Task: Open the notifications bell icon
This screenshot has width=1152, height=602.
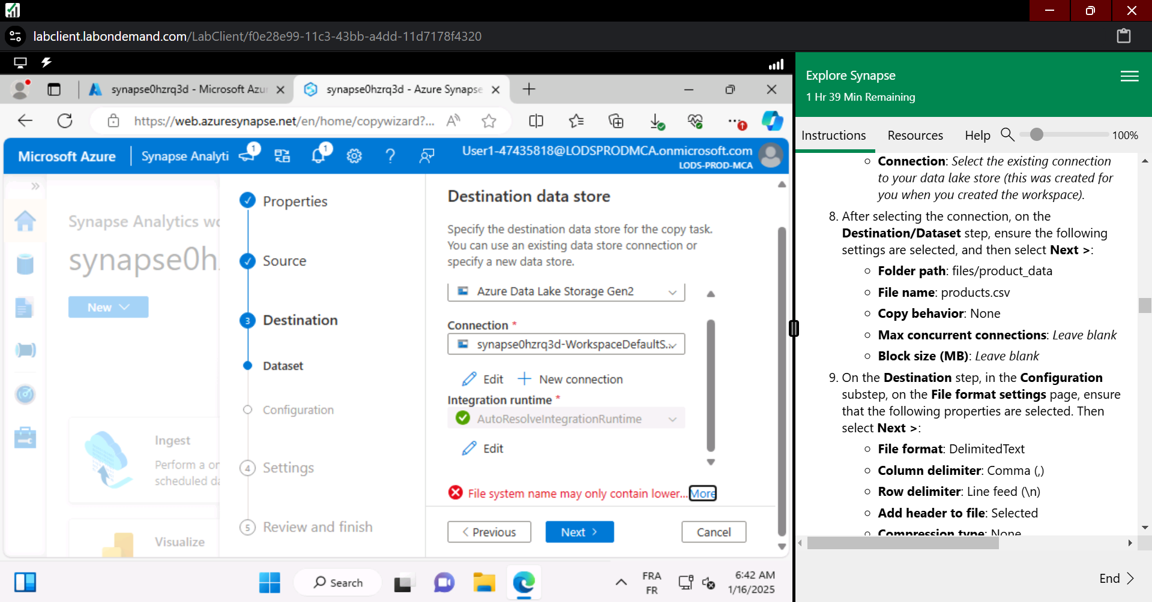Action: (x=318, y=156)
